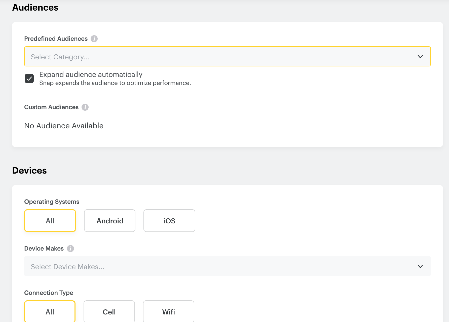Image resolution: width=449 pixels, height=322 pixels.
Task: Select All under Connection Type
Action: 50,311
